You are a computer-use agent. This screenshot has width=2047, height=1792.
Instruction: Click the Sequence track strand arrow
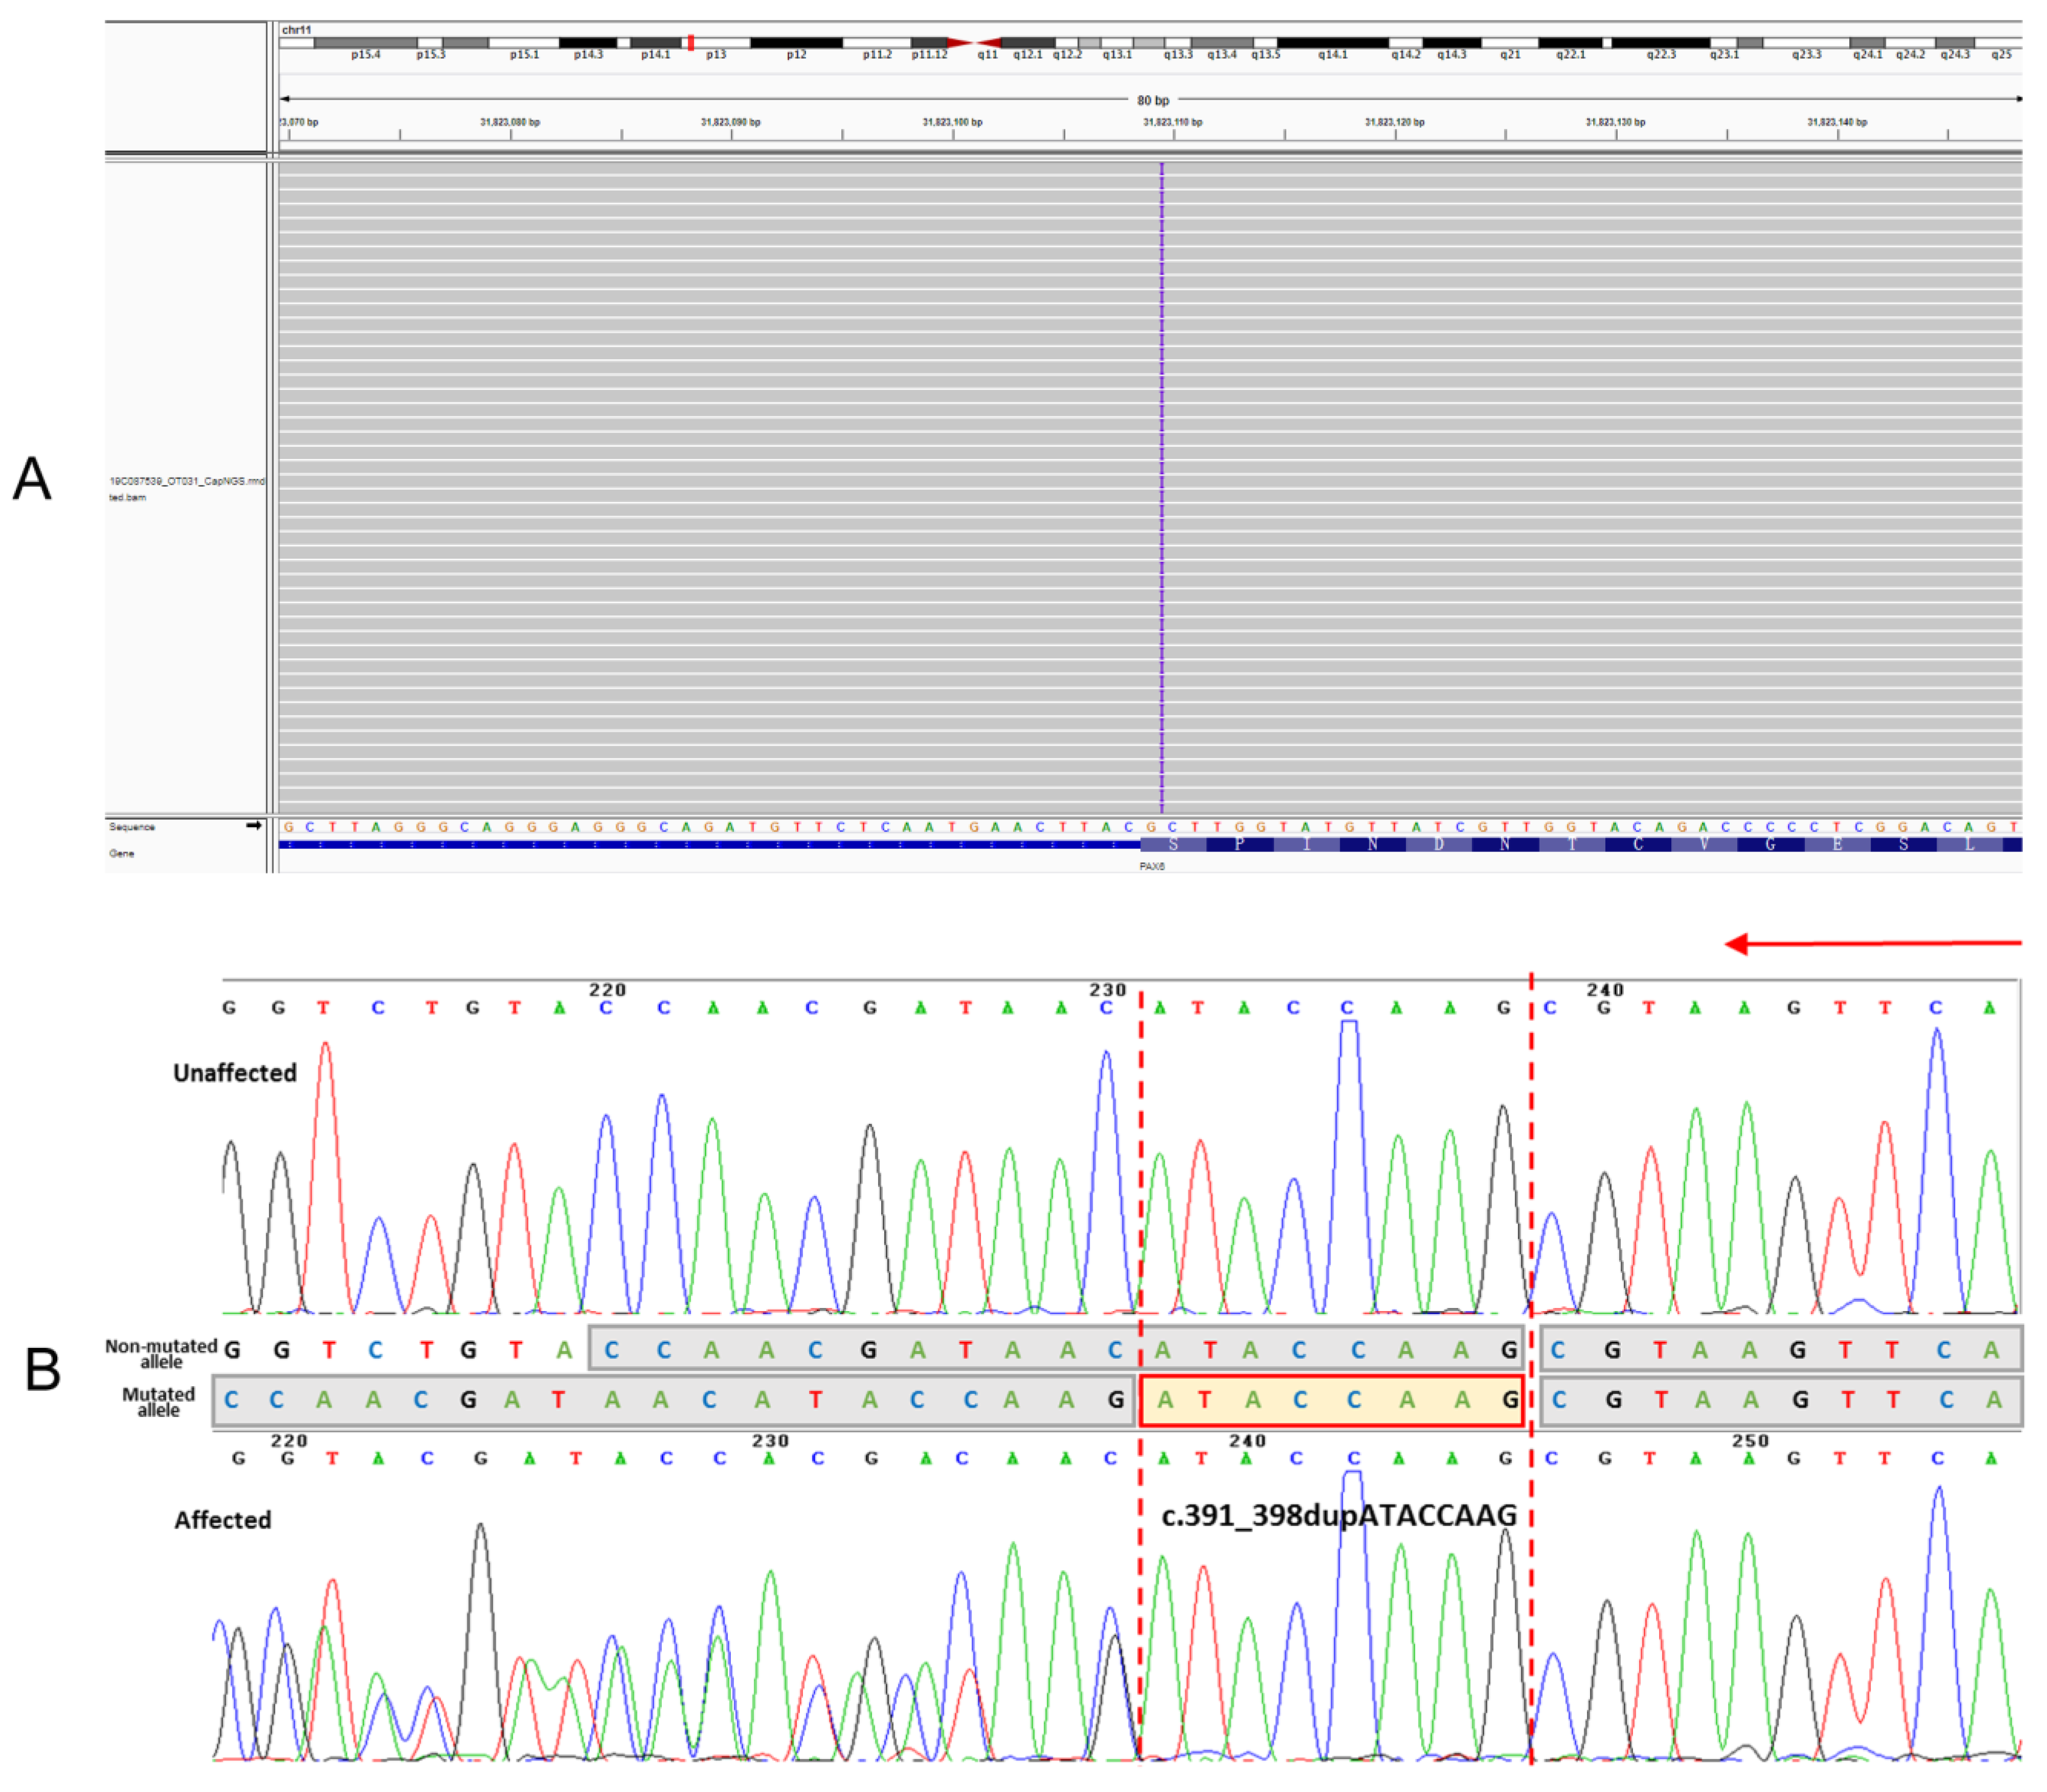(x=254, y=826)
